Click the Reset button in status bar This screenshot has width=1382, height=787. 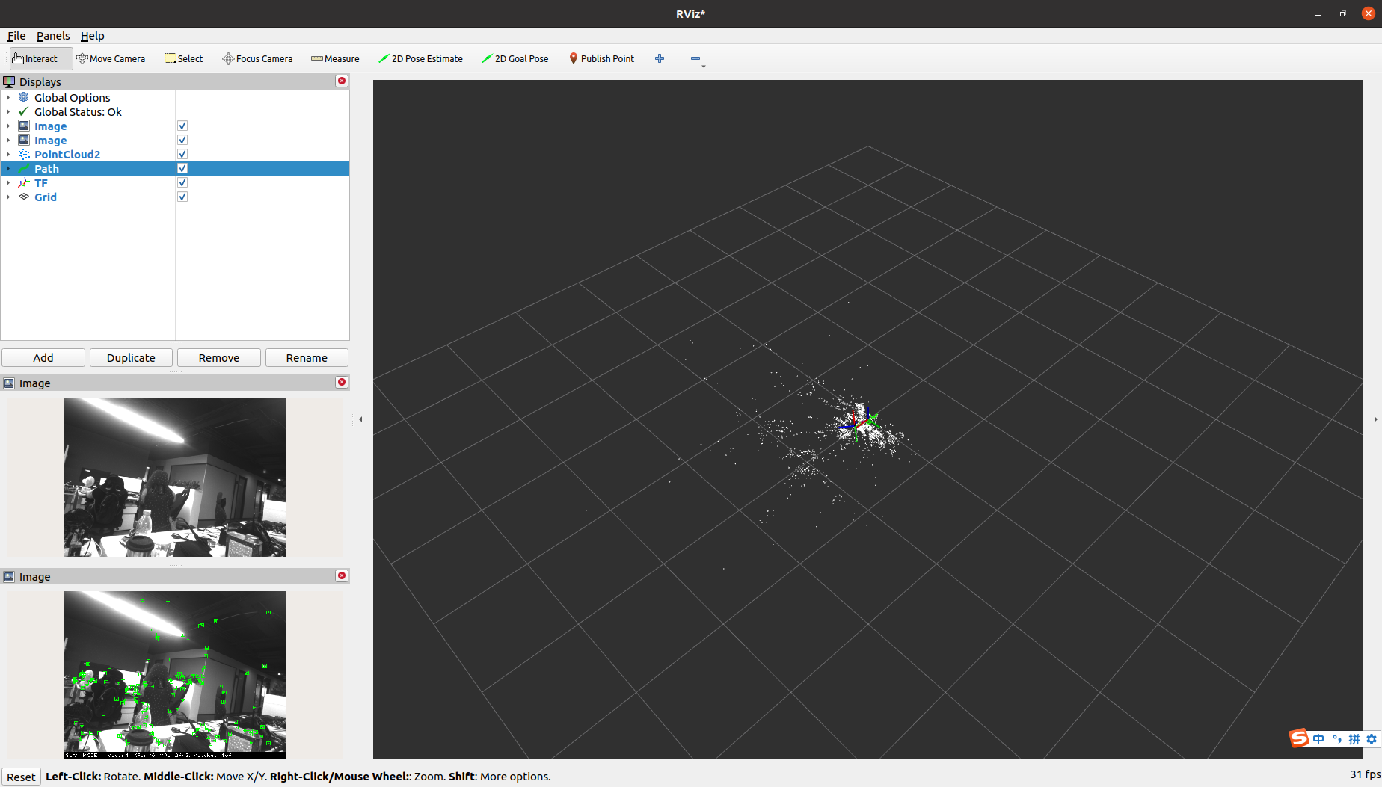[21, 777]
